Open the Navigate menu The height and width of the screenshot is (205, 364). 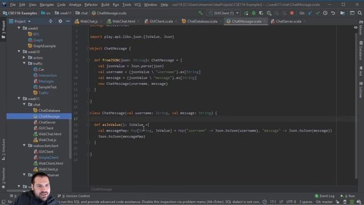click(47, 5)
